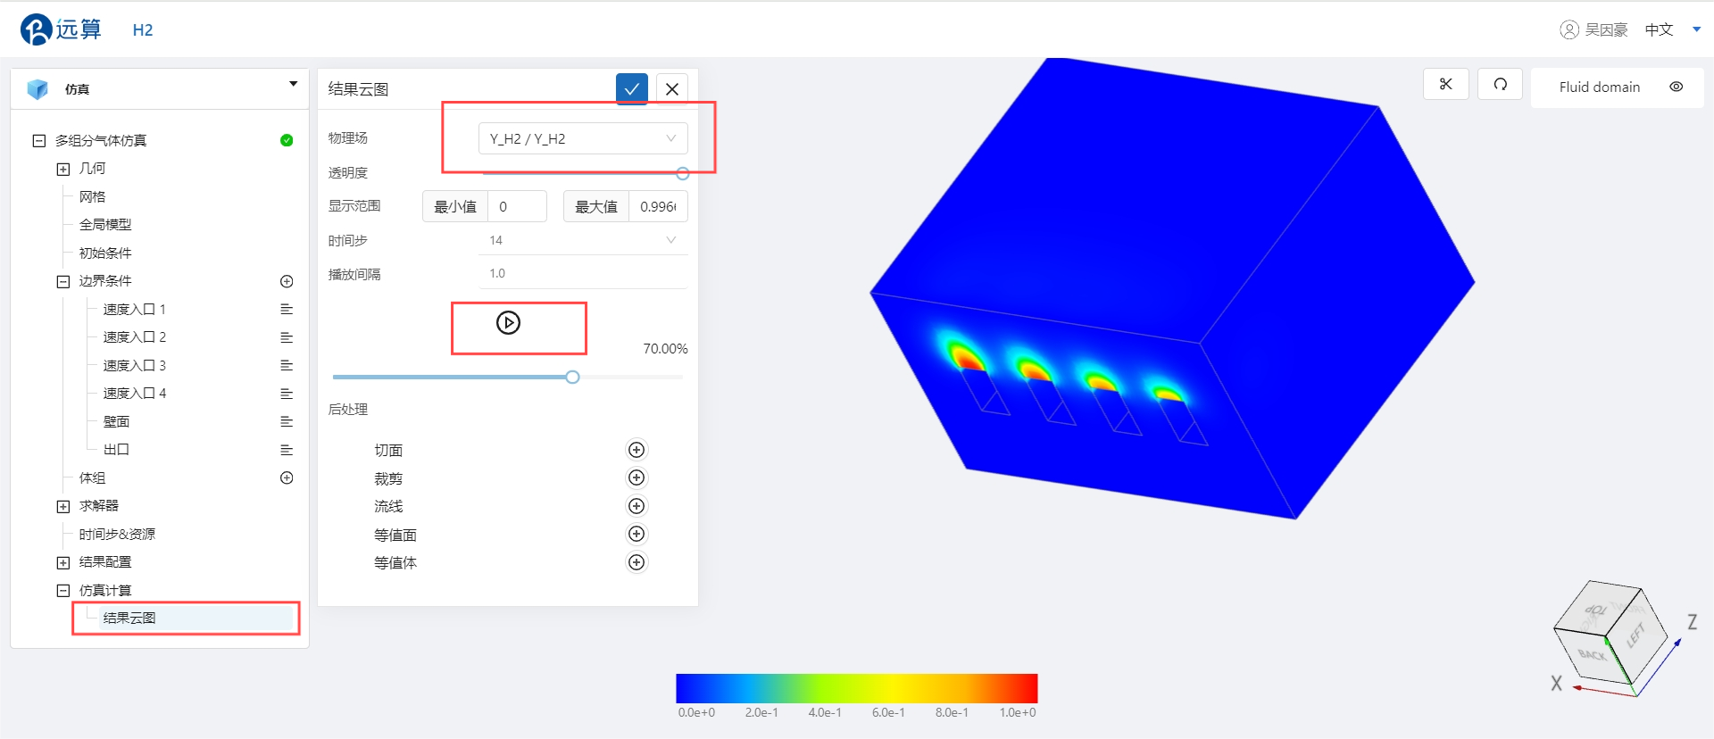
Task: Open the menu icon for 速度入口 2
Action: tap(287, 337)
